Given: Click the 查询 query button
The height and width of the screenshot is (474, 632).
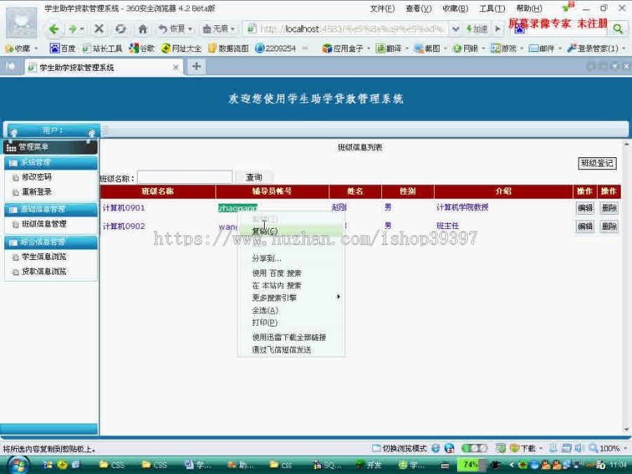Looking at the screenshot, I should point(254,178).
